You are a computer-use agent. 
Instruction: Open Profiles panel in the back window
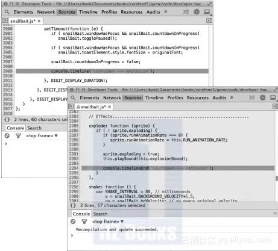click(109, 12)
